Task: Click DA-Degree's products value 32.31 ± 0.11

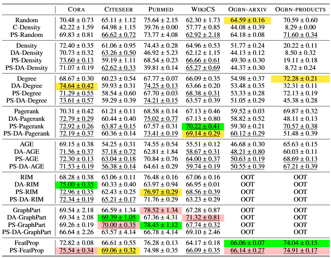Action: (301, 86)
